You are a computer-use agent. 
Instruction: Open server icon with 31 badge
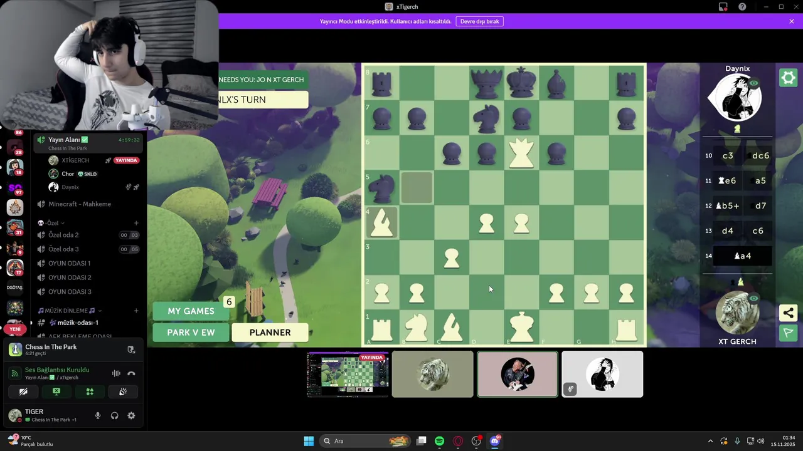point(15,227)
